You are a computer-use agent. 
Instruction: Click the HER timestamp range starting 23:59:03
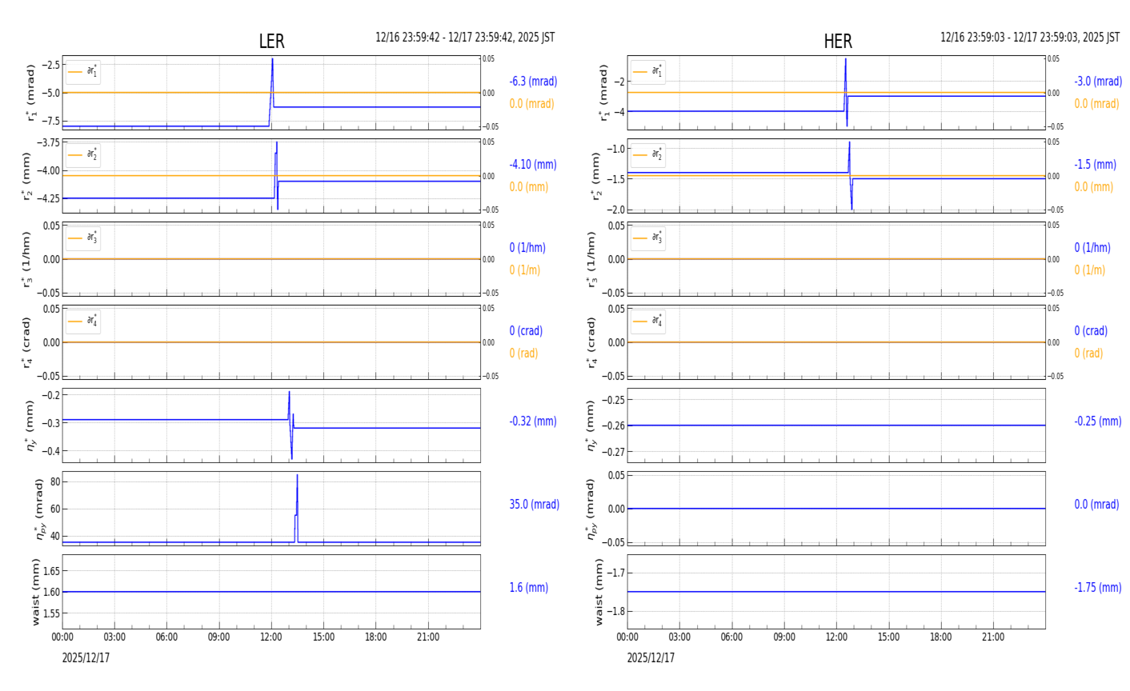click(1029, 38)
